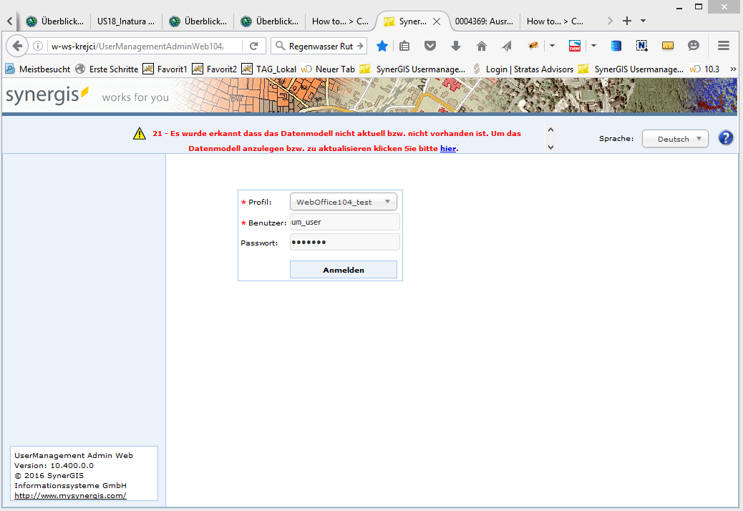This screenshot has width=743, height=511.
Task: Click the Pocket save icon
Action: point(429,46)
